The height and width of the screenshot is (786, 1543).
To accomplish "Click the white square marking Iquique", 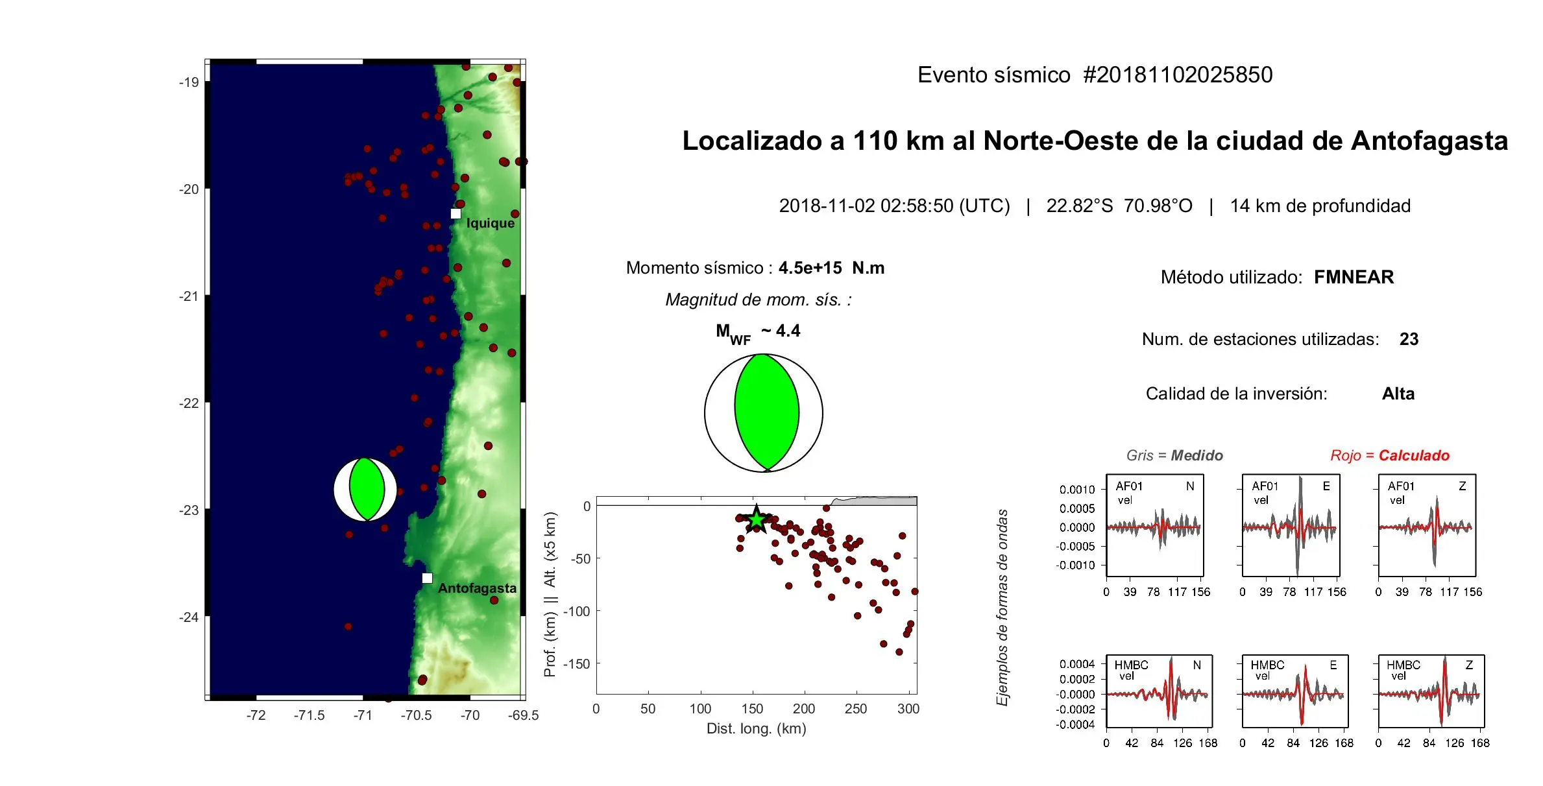I will 456,213.
